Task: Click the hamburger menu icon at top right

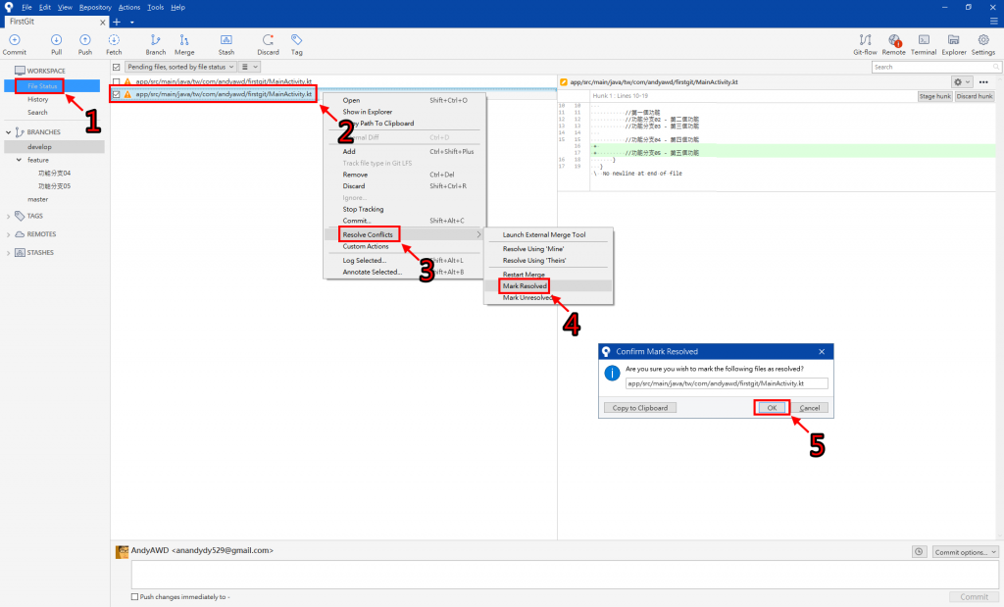Action: coord(994,22)
